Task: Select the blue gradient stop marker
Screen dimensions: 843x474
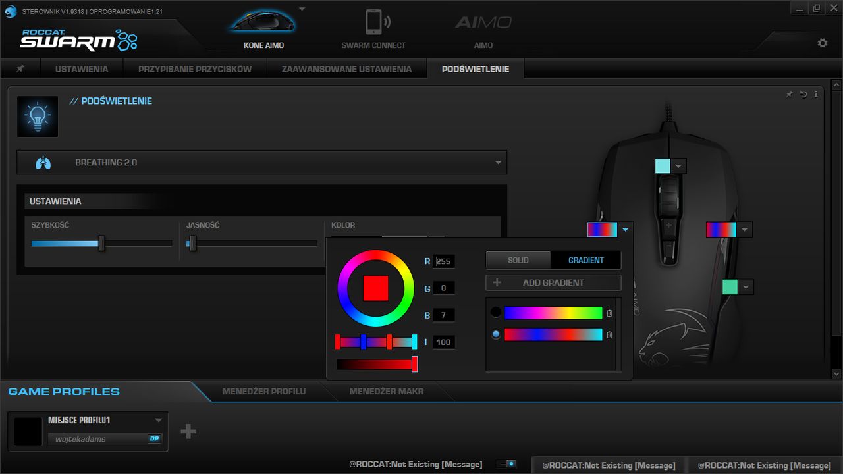Action: point(363,342)
